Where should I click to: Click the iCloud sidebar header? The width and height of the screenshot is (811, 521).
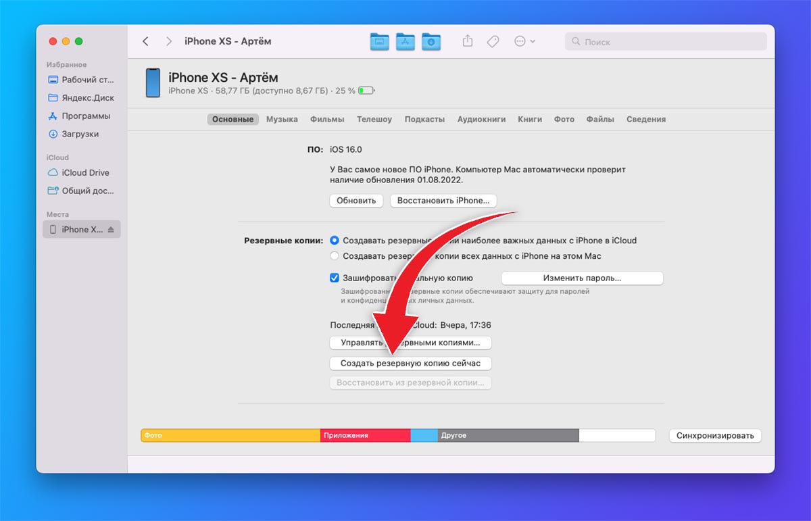click(x=57, y=157)
